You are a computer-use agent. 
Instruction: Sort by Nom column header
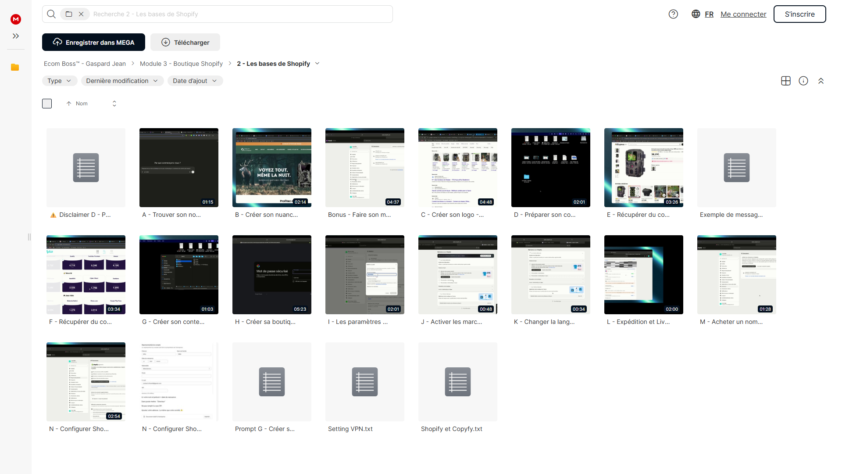click(82, 104)
